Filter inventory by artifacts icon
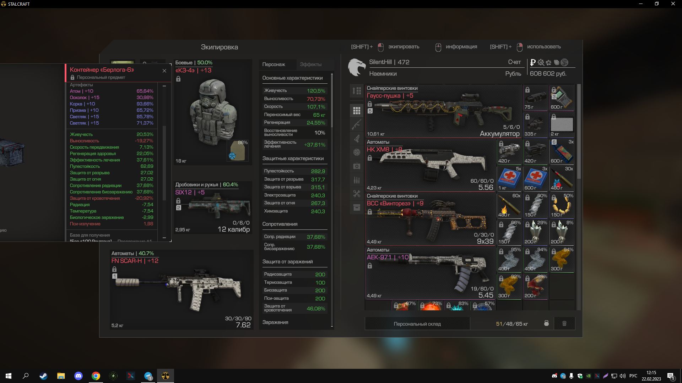Image resolution: width=682 pixels, height=383 pixels. (x=357, y=152)
